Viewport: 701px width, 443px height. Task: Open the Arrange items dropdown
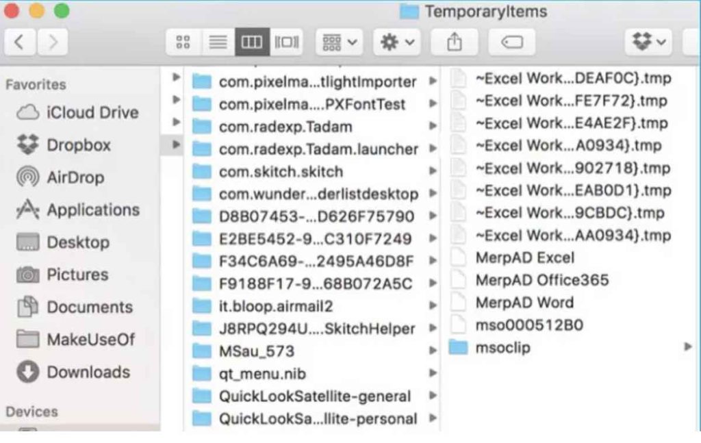(x=339, y=42)
